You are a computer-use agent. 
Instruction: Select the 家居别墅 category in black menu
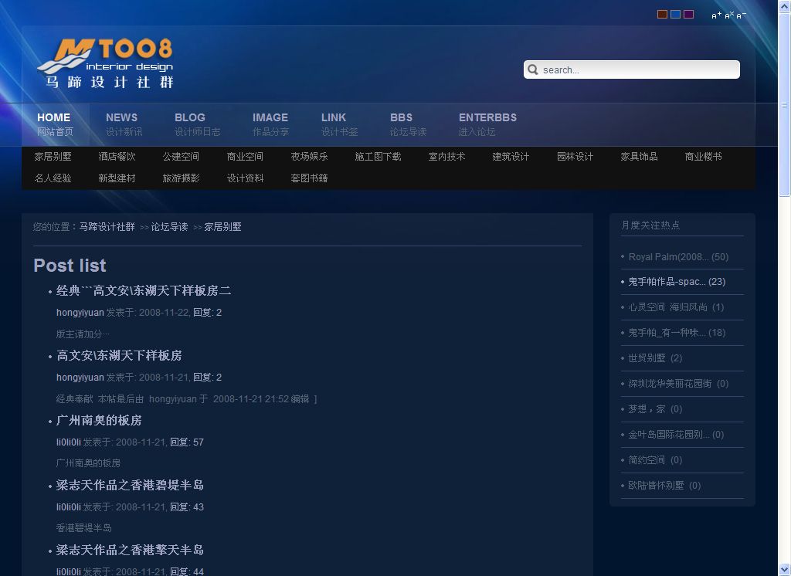[x=53, y=157]
